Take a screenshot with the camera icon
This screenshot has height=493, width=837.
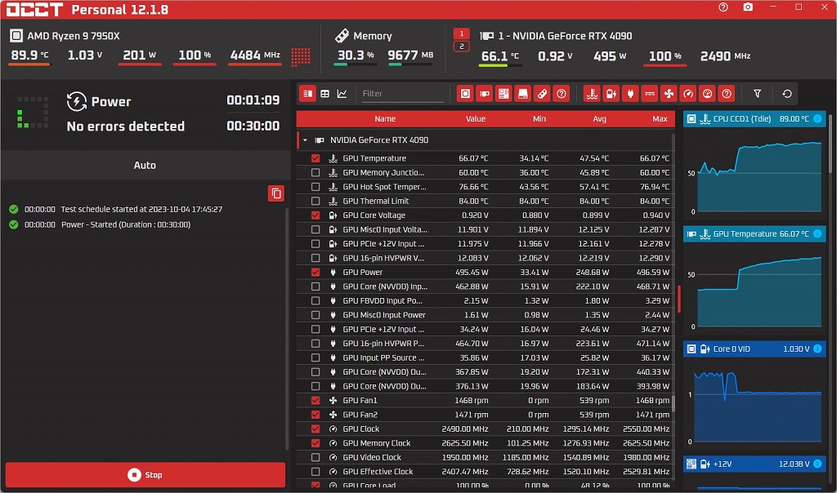[x=748, y=7]
